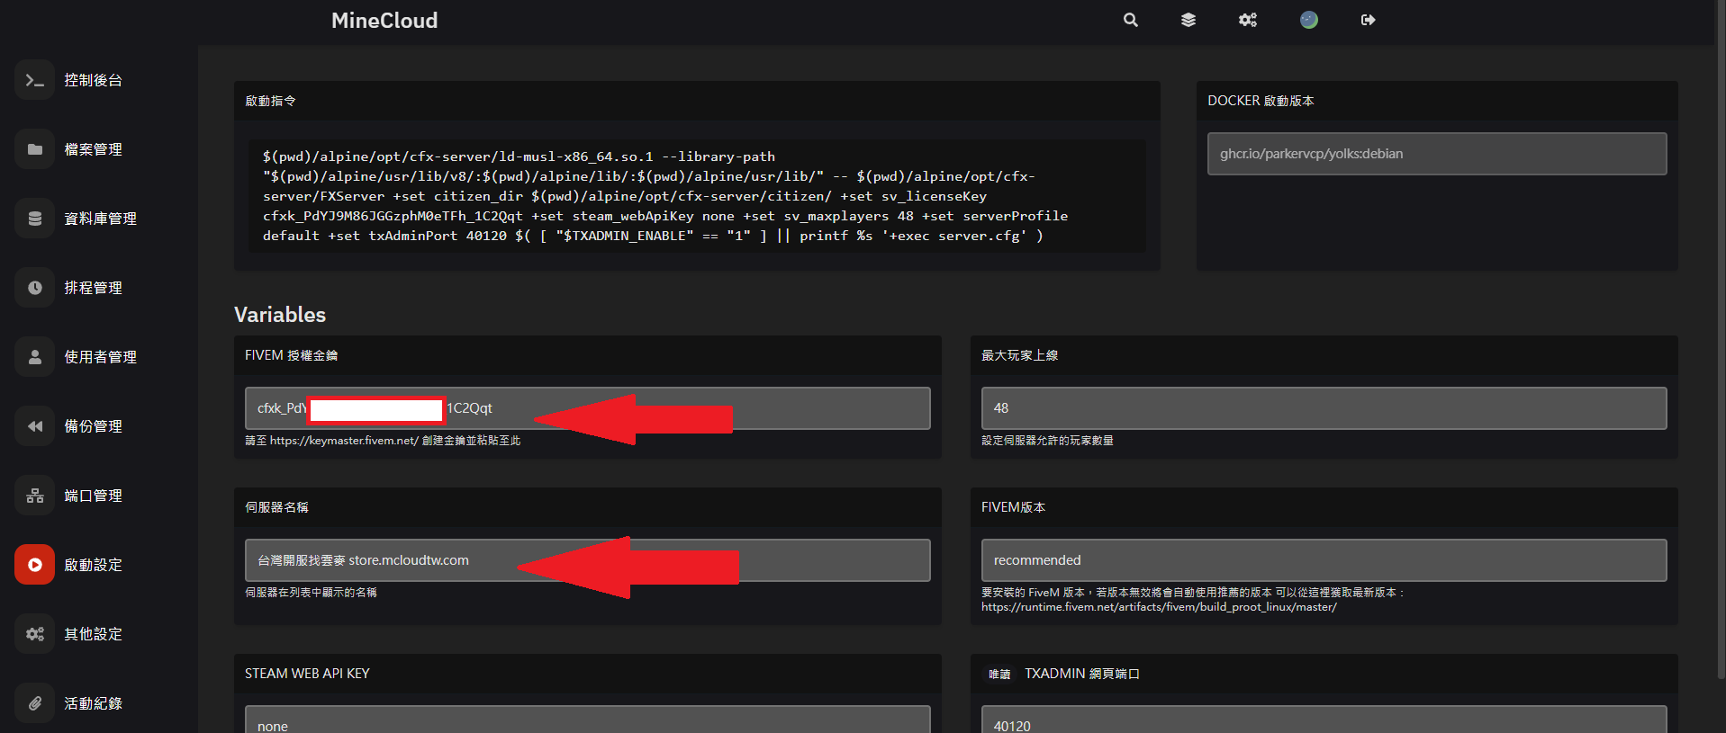Open user management person icon
The image size is (1726, 733).
pyautogui.click(x=34, y=357)
